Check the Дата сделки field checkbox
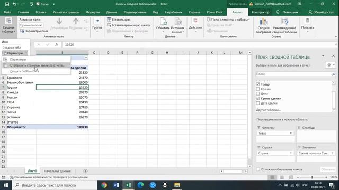 pos(258,103)
